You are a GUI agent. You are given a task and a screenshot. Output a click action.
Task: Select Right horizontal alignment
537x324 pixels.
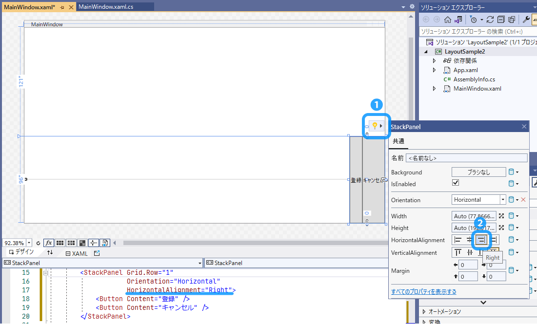(x=481, y=240)
